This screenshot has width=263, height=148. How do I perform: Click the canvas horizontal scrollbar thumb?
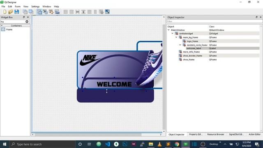pyautogui.click(x=88, y=134)
